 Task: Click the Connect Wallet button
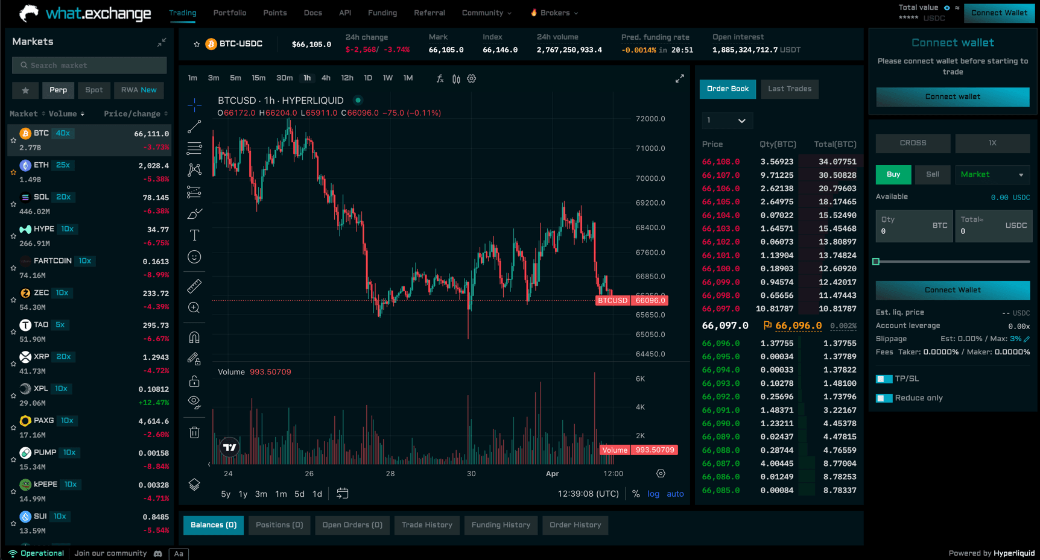(x=999, y=12)
